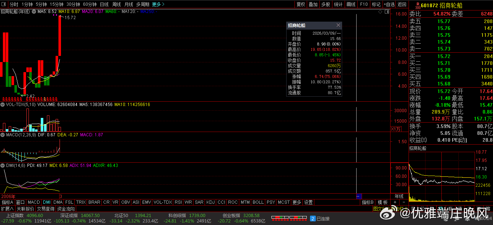Select the DMI indicator tab
493x225 pixels.
click(47, 202)
